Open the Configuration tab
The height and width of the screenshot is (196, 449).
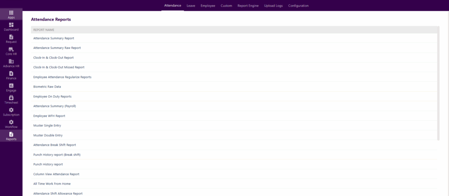coord(298,6)
